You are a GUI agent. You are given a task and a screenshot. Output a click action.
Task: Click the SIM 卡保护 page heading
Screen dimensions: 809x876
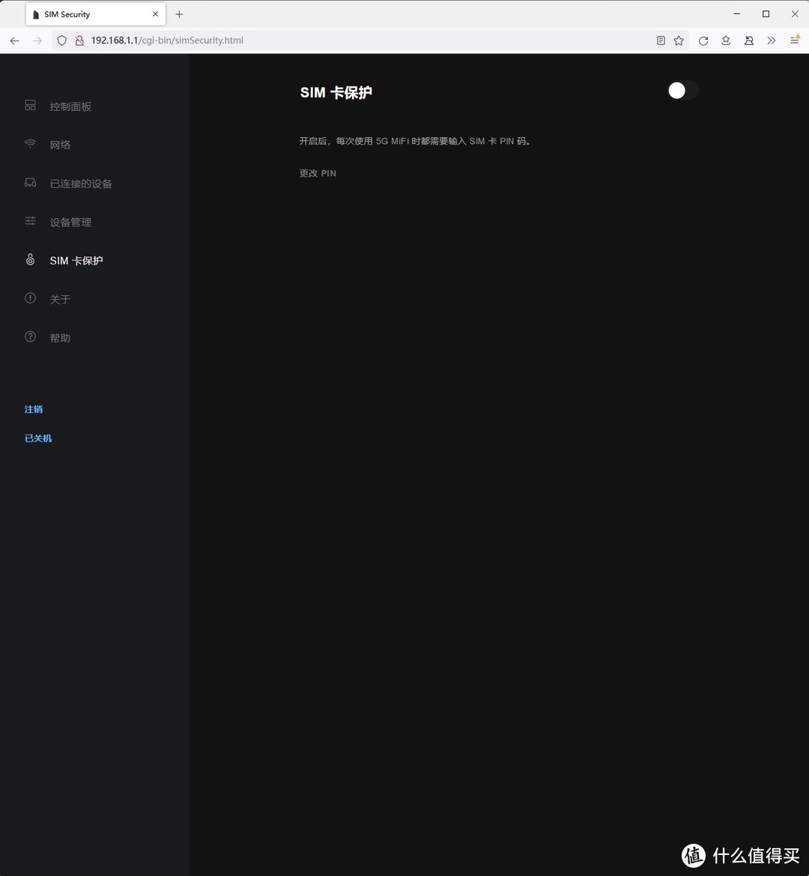pyautogui.click(x=336, y=92)
